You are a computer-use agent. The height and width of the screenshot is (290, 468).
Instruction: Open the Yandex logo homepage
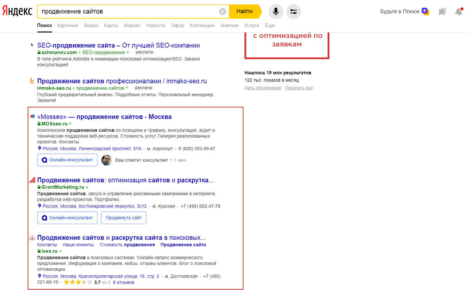point(17,11)
